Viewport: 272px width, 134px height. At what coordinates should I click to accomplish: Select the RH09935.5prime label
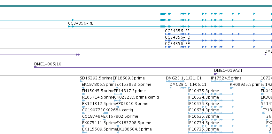246,85
